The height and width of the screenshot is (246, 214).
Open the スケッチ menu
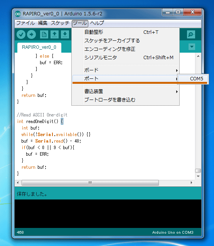click(60, 23)
